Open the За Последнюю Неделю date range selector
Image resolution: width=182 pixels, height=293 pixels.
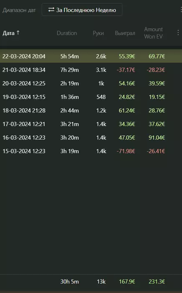tap(82, 10)
